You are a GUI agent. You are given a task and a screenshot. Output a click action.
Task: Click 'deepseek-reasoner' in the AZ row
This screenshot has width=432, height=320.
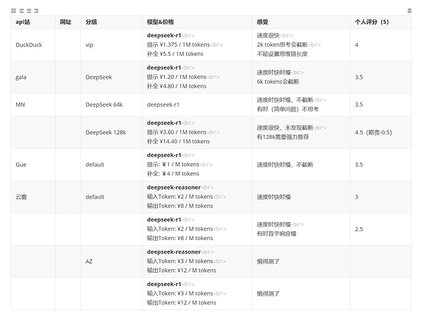(x=174, y=252)
